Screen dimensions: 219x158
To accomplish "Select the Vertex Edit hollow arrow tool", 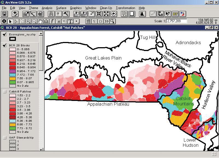I will 16,21.
